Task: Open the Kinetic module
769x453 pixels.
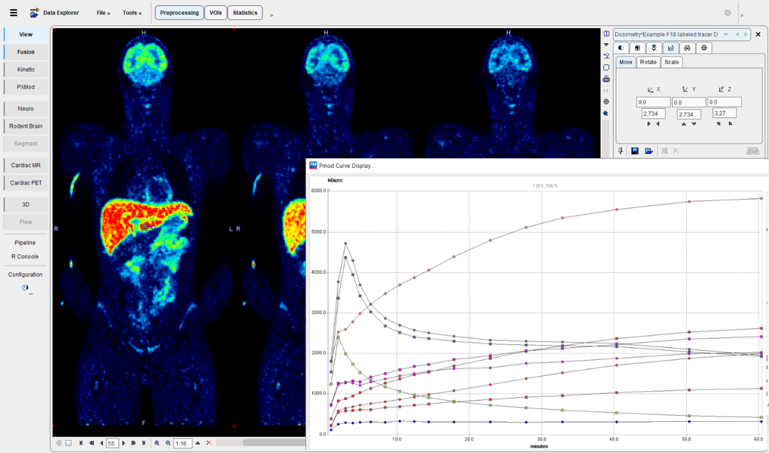Action: (x=26, y=70)
